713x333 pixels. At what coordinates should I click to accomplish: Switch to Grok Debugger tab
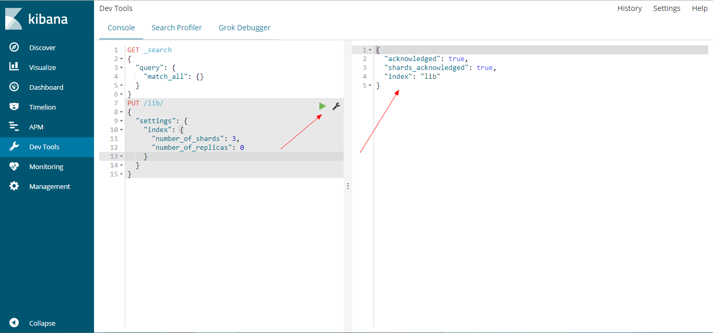[x=244, y=28]
